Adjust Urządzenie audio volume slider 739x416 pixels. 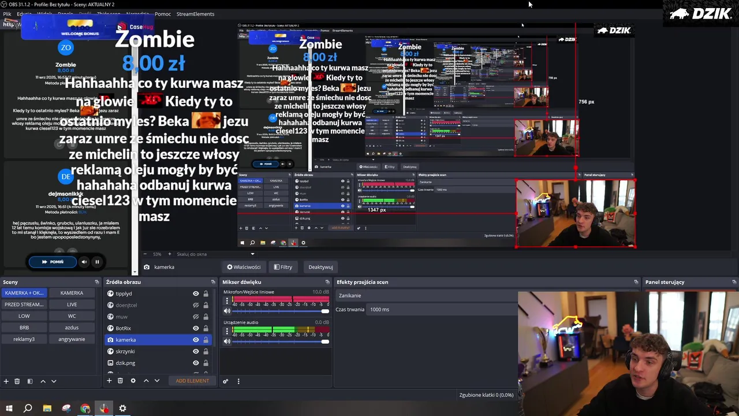(x=281, y=341)
